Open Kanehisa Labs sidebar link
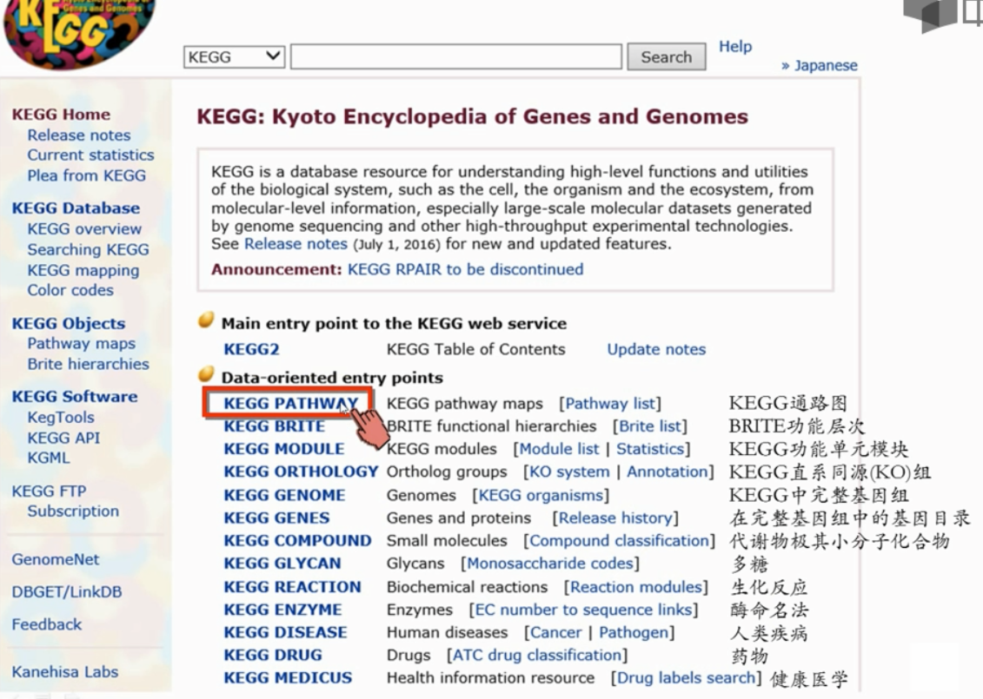The image size is (983, 699). (x=64, y=671)
